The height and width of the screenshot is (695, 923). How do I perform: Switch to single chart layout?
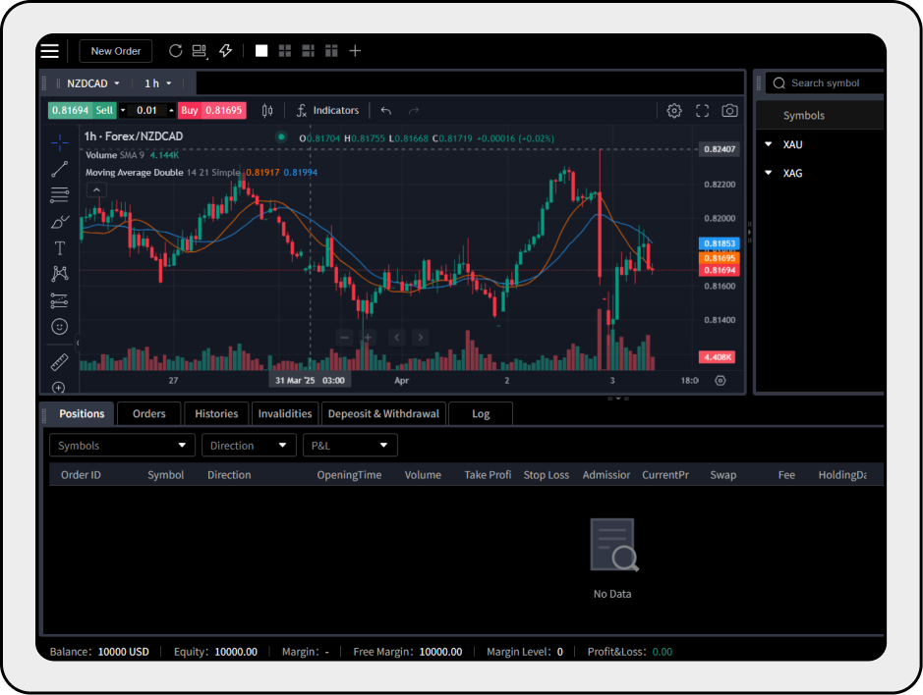(261, 51)
